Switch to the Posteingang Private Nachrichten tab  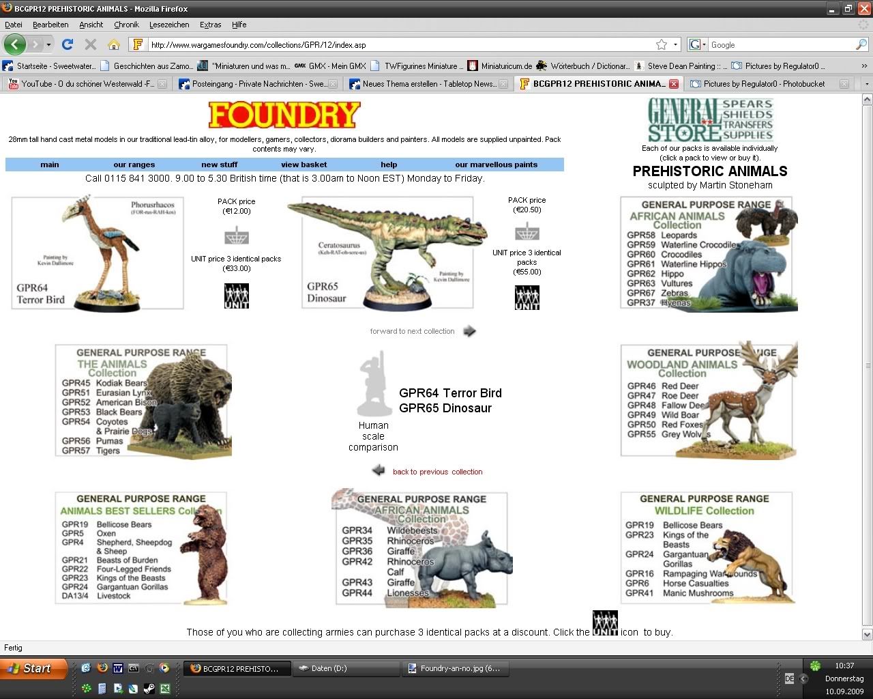coord(258,84)
